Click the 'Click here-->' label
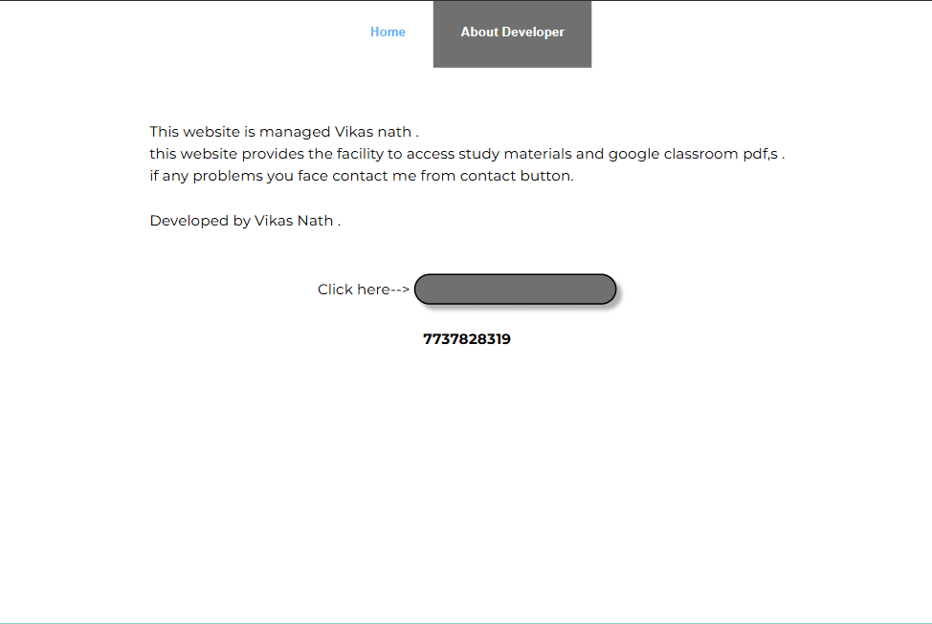932x624 pixels. (364, 290)
